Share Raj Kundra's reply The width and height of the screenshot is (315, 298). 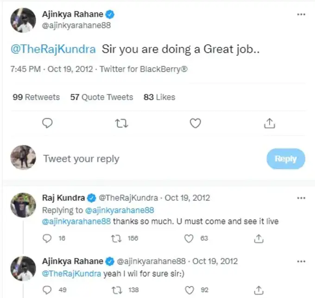(x=259, y=238)
